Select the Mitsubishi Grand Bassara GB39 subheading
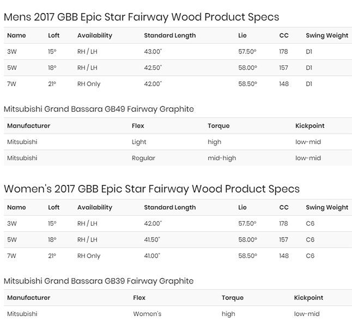The width and height of the screenshot is (352, 326). click(x=99, y=281)
